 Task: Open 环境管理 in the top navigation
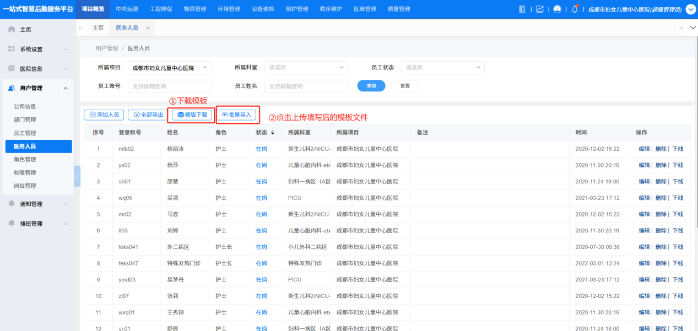point(229,9)
